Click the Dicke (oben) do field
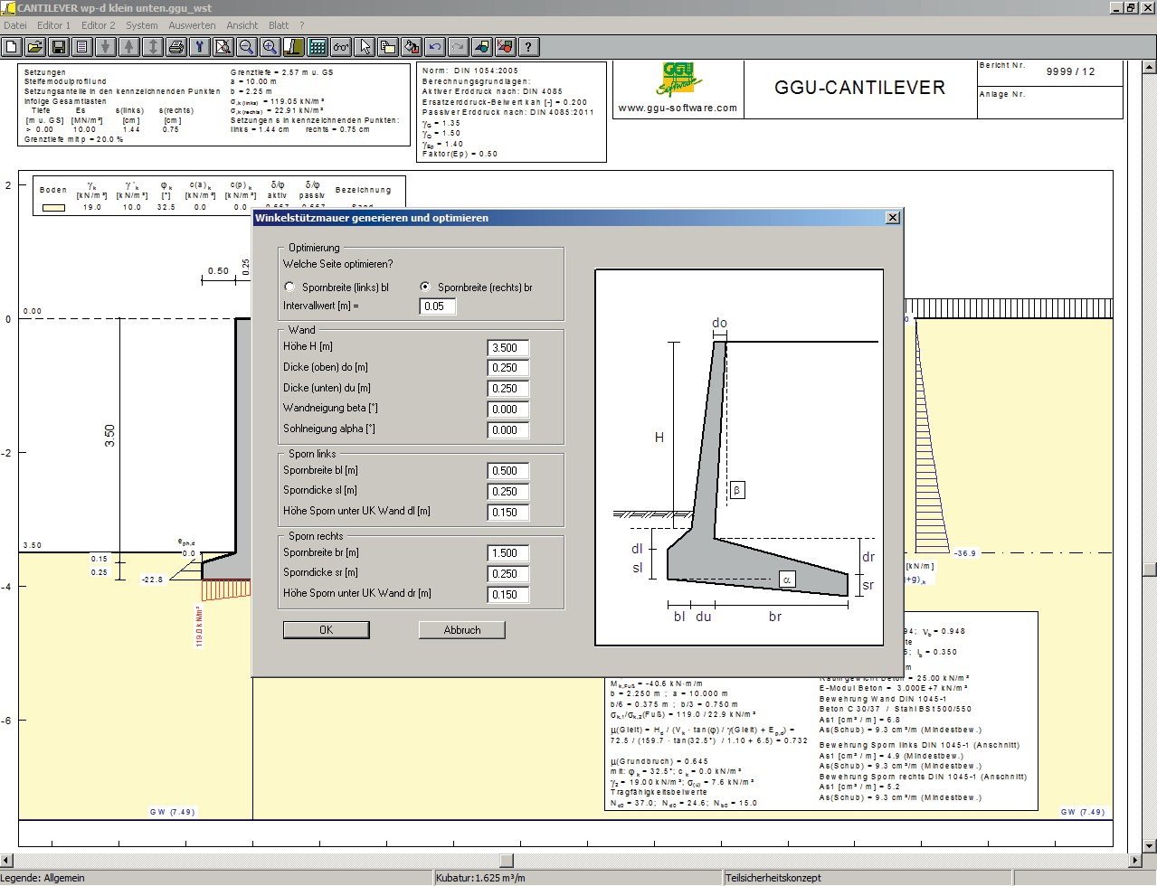This screenshot has height=886, width=1157. point(508,368)
